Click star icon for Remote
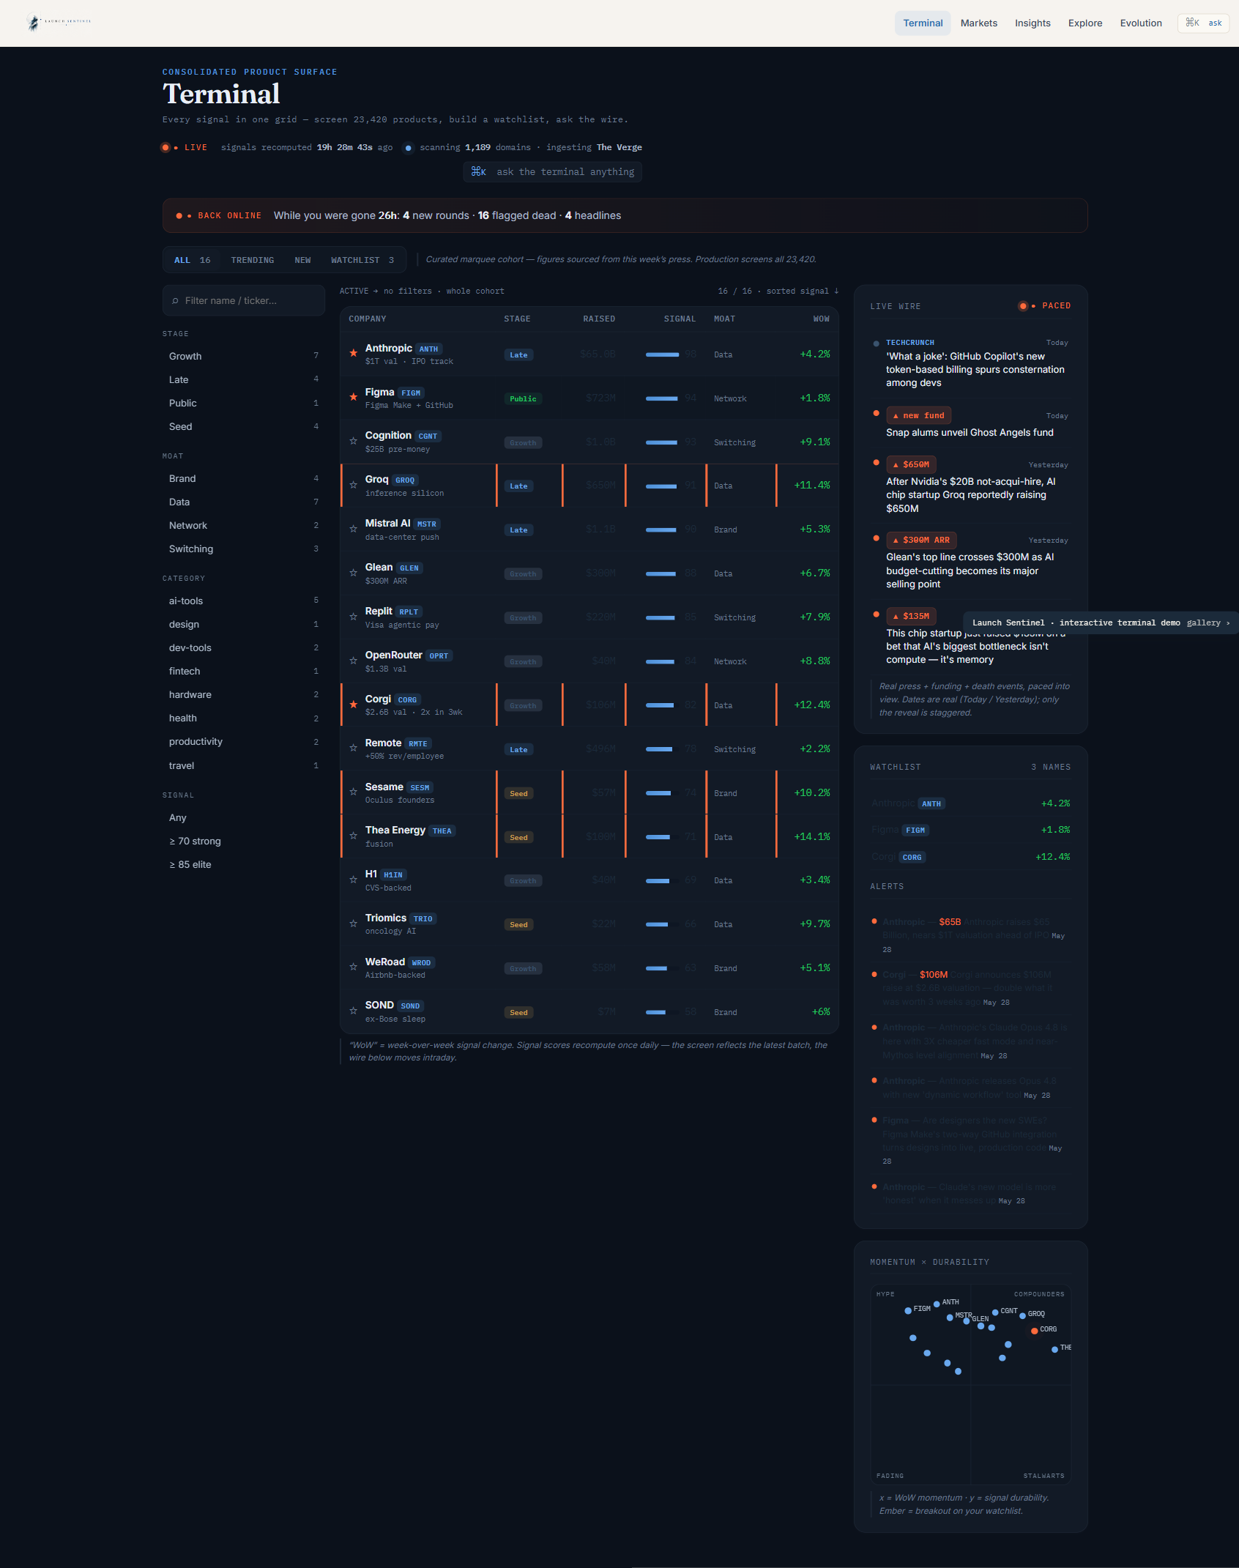Screen dimensions: 1239x1568 coord(353,748)
